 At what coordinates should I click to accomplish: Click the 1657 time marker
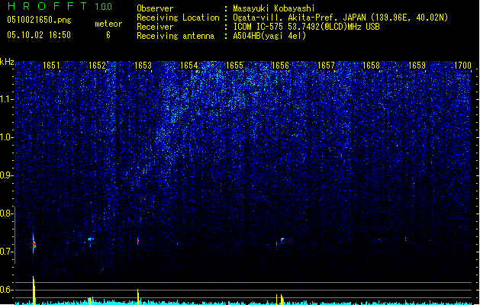click(x=326, y=65)
